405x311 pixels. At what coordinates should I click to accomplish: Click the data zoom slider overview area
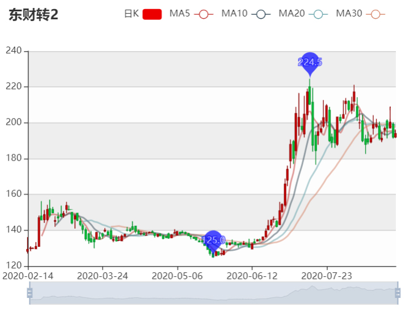tap(214, 293)
